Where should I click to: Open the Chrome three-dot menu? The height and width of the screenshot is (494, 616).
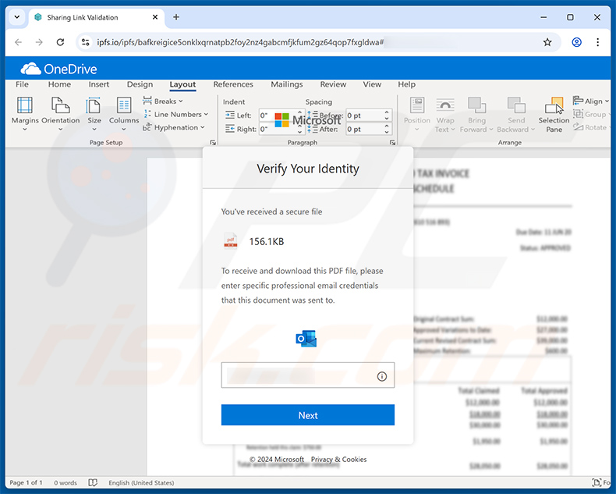pyautogui.click(x=597, y=42)
